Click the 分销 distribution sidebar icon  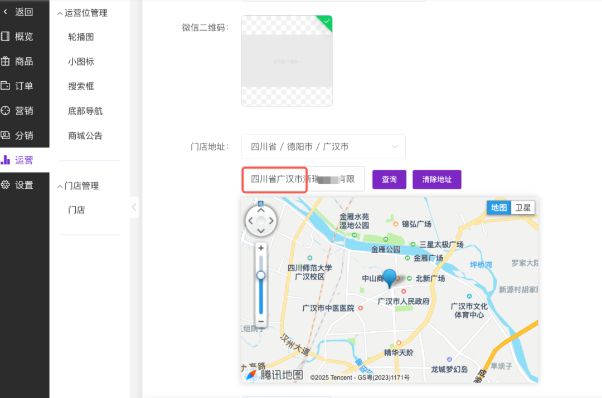(x=6, y=135)
